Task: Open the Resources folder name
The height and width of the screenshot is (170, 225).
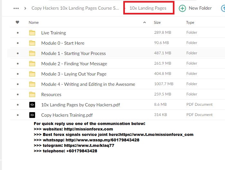Action: click(51, 94)
